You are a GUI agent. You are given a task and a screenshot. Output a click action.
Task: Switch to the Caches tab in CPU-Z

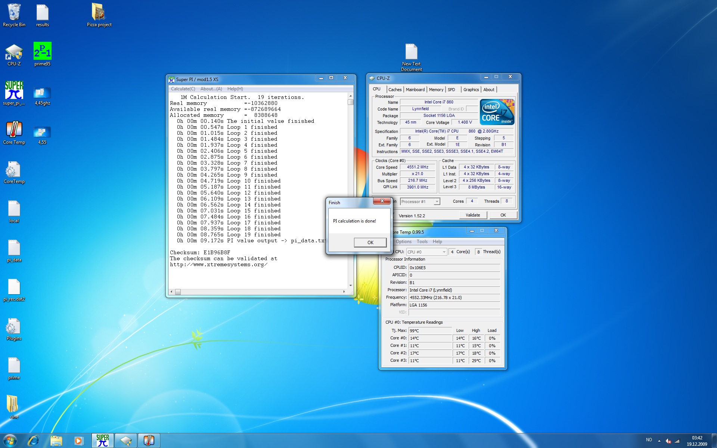[x=395, y=90]
